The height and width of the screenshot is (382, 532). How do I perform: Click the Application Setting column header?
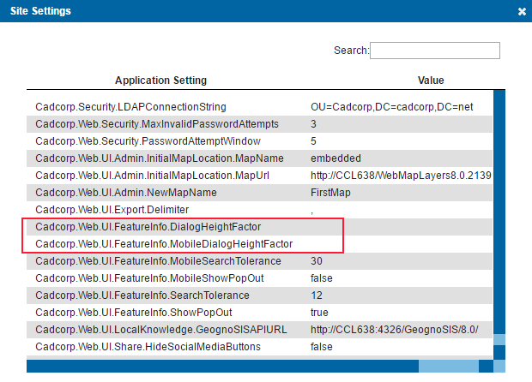coord(160,81)
